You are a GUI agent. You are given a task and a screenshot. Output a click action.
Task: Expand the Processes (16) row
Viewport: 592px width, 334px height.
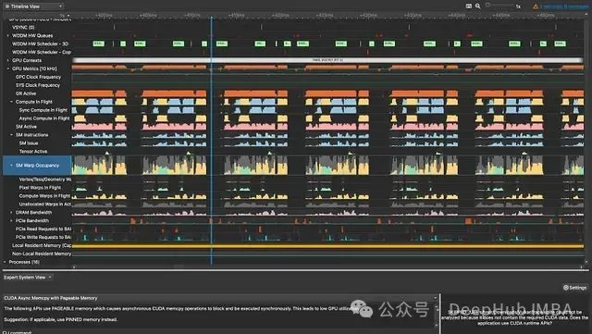(x=5, y=262)
